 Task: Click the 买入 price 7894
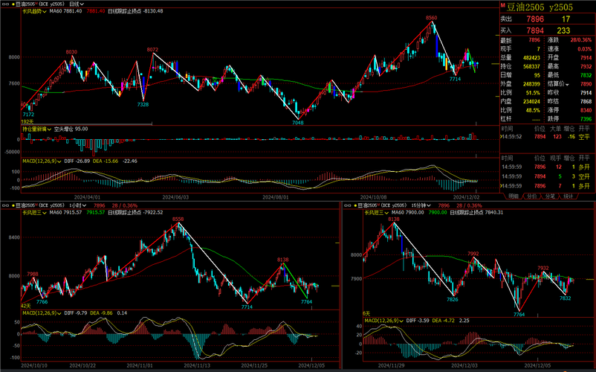(x=534, y=31)
